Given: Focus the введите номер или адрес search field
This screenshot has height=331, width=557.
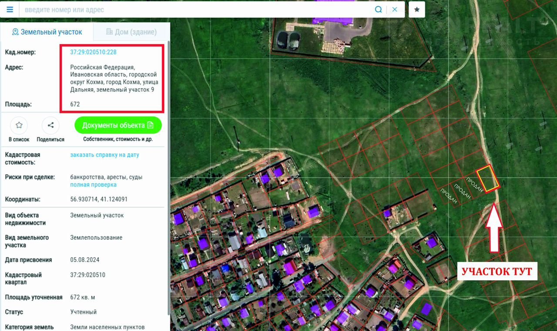Looking at the screenshot, I should click(x=196, y=10).
